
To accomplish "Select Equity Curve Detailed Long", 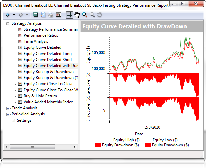I will coord(47,54).
